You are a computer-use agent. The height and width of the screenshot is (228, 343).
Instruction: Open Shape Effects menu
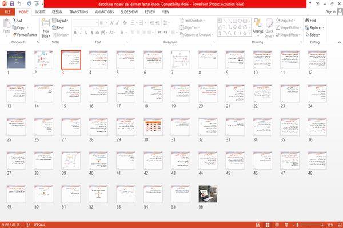click(288, 35)
